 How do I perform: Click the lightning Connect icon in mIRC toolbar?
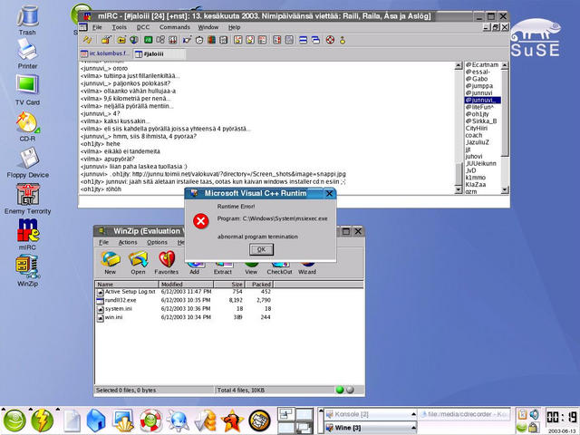[87, 40]
